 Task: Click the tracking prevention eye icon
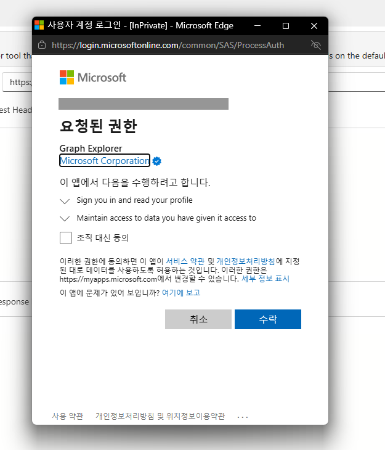316,45
